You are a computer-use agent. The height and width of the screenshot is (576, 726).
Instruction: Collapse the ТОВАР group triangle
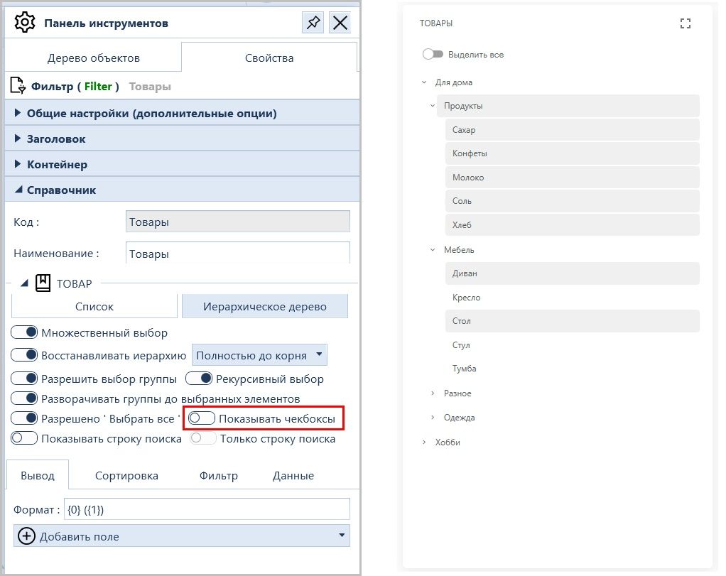[25, 283]
